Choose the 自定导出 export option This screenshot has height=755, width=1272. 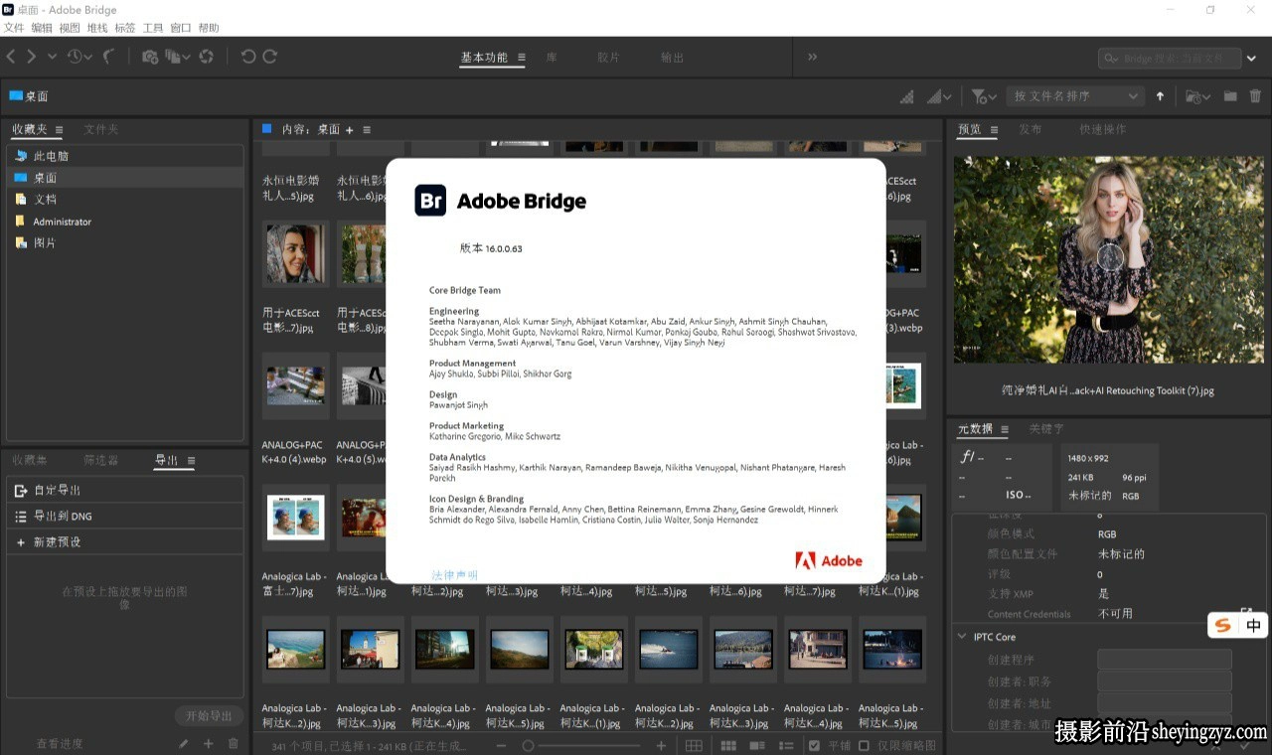tap(124, 490)
